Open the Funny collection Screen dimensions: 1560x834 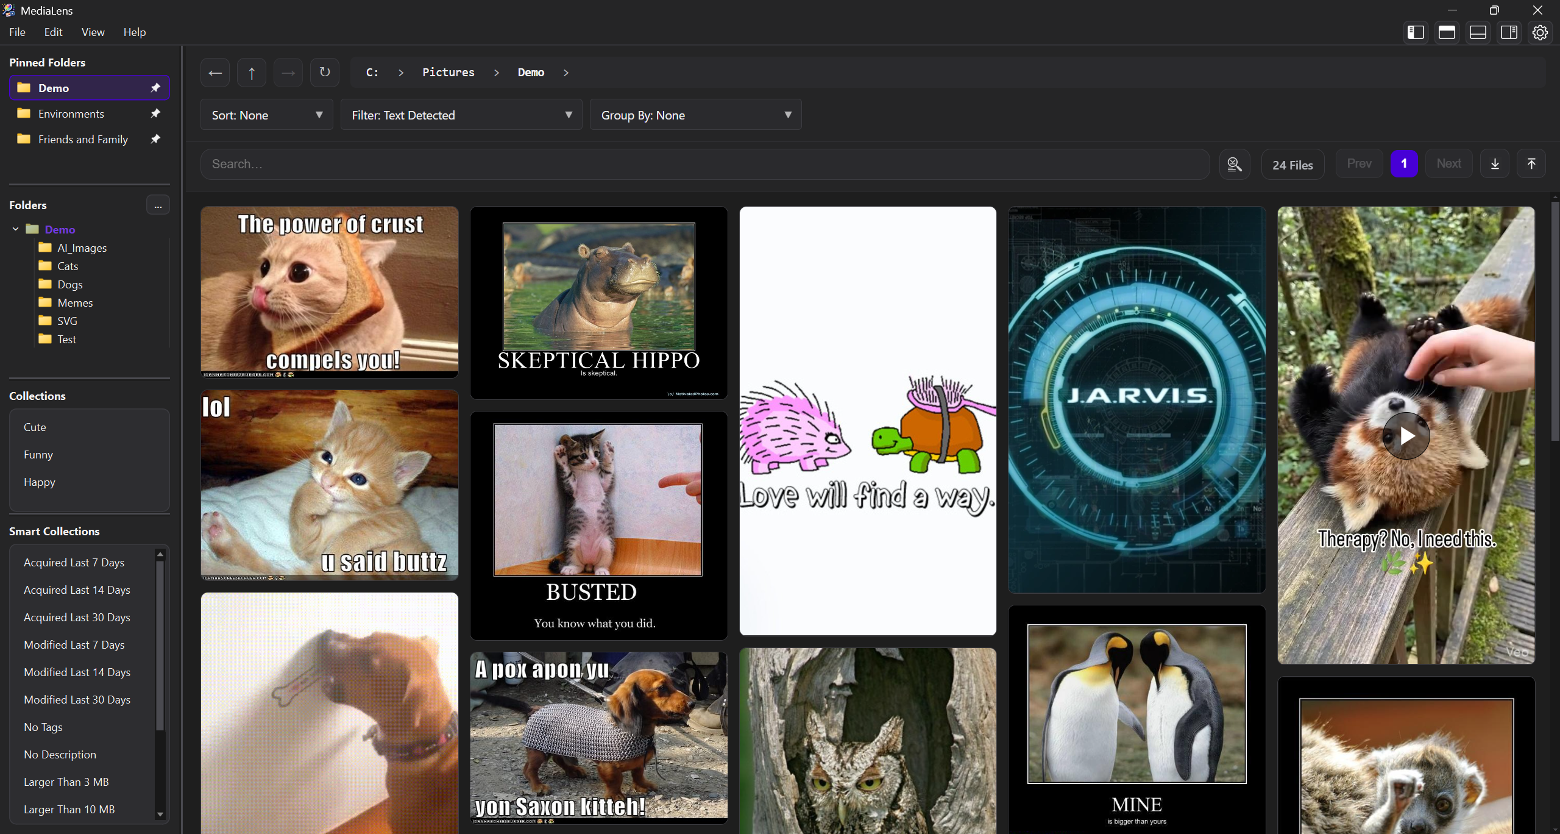coord(38,455)
